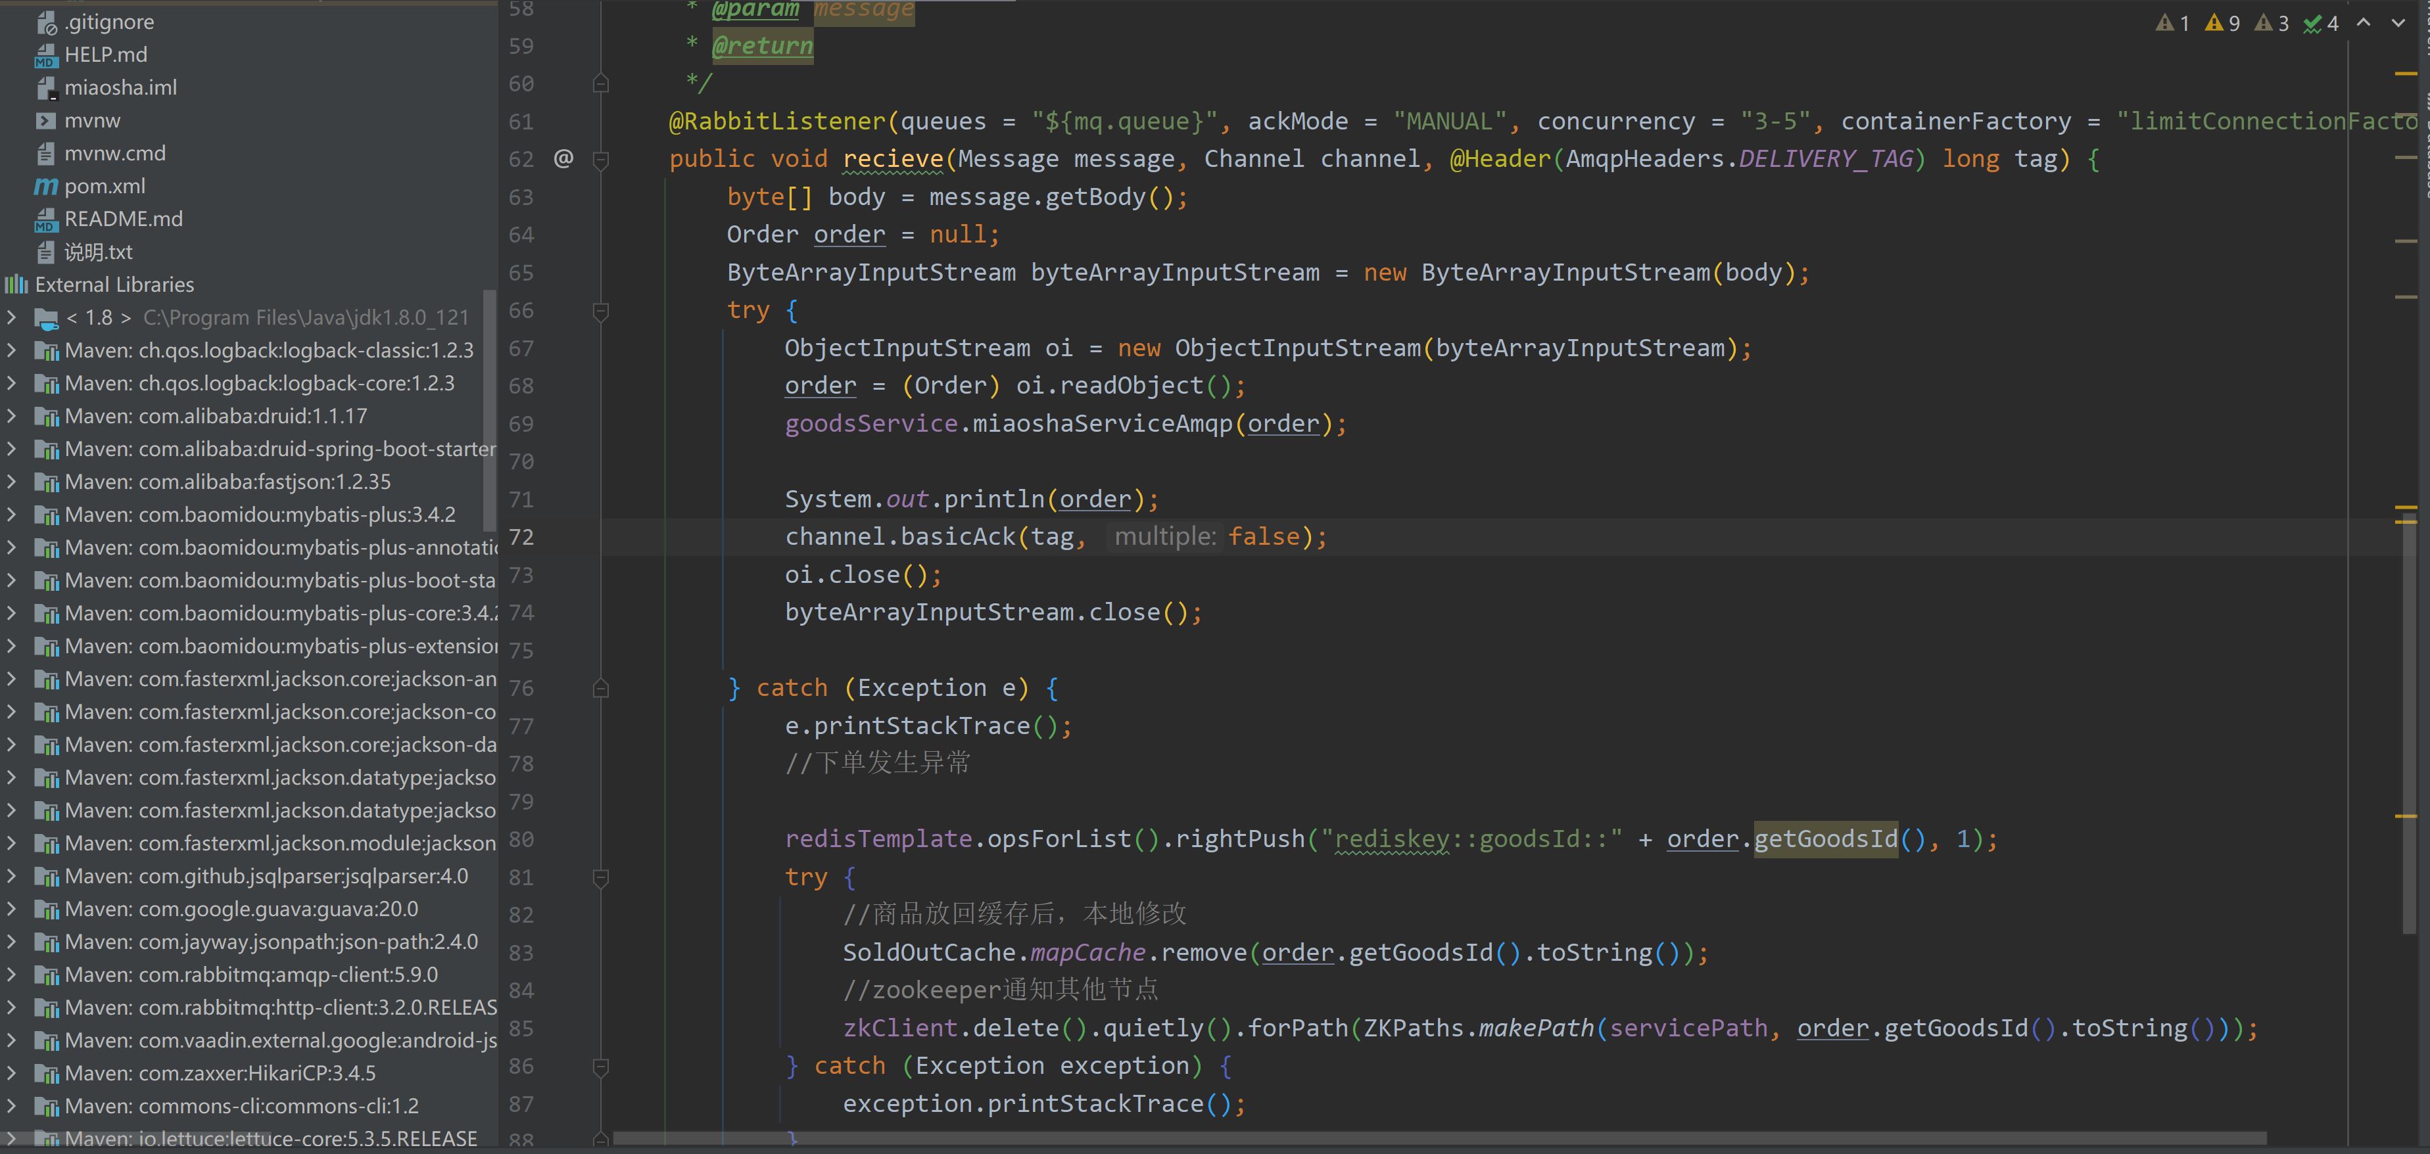
Task: Click zkClient on line 85
Action: pos(900,1028)
